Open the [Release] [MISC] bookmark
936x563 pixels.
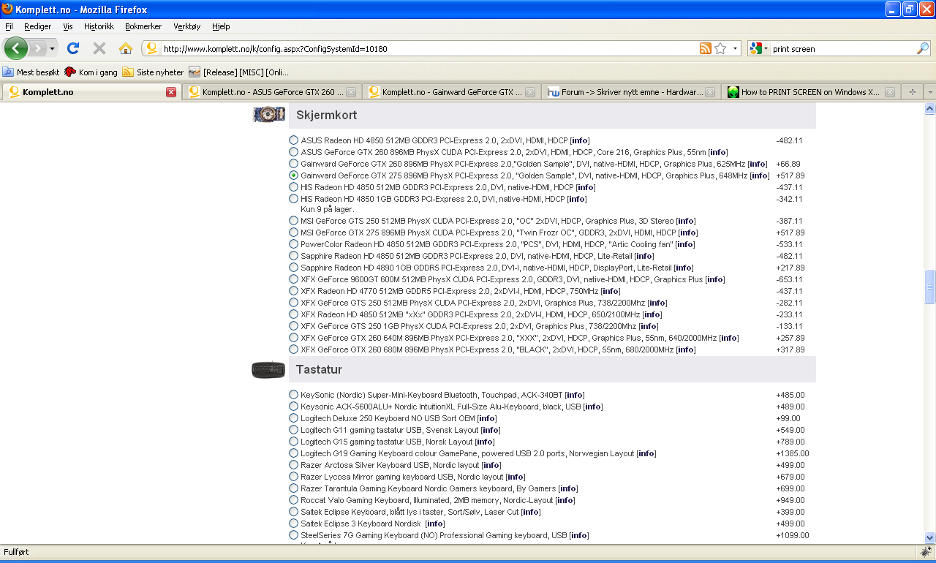click(x=238, y=72)
